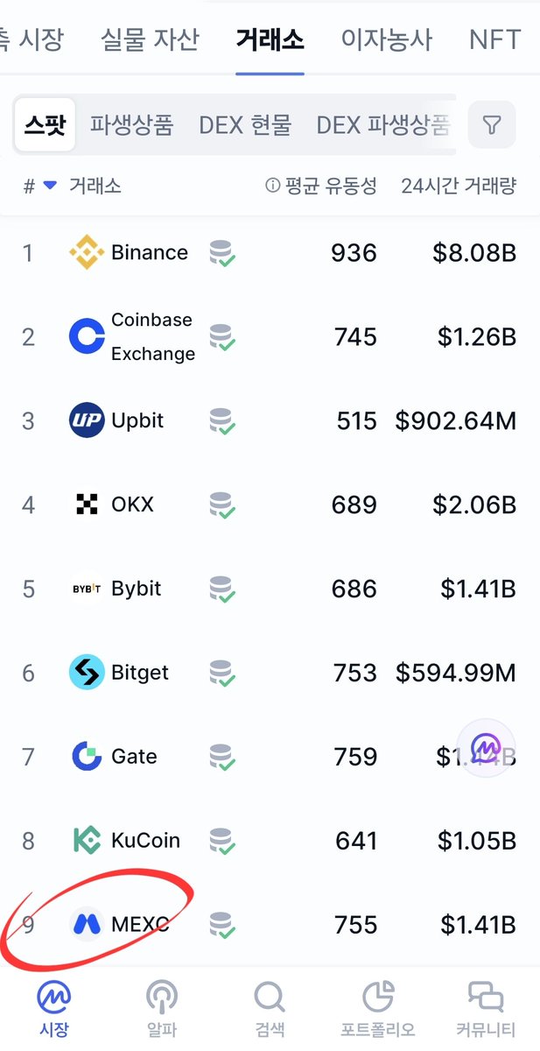Click the info icon beside 평균 유동성
The width and height of the screenshot is (540, 1051).
(272, 186)
